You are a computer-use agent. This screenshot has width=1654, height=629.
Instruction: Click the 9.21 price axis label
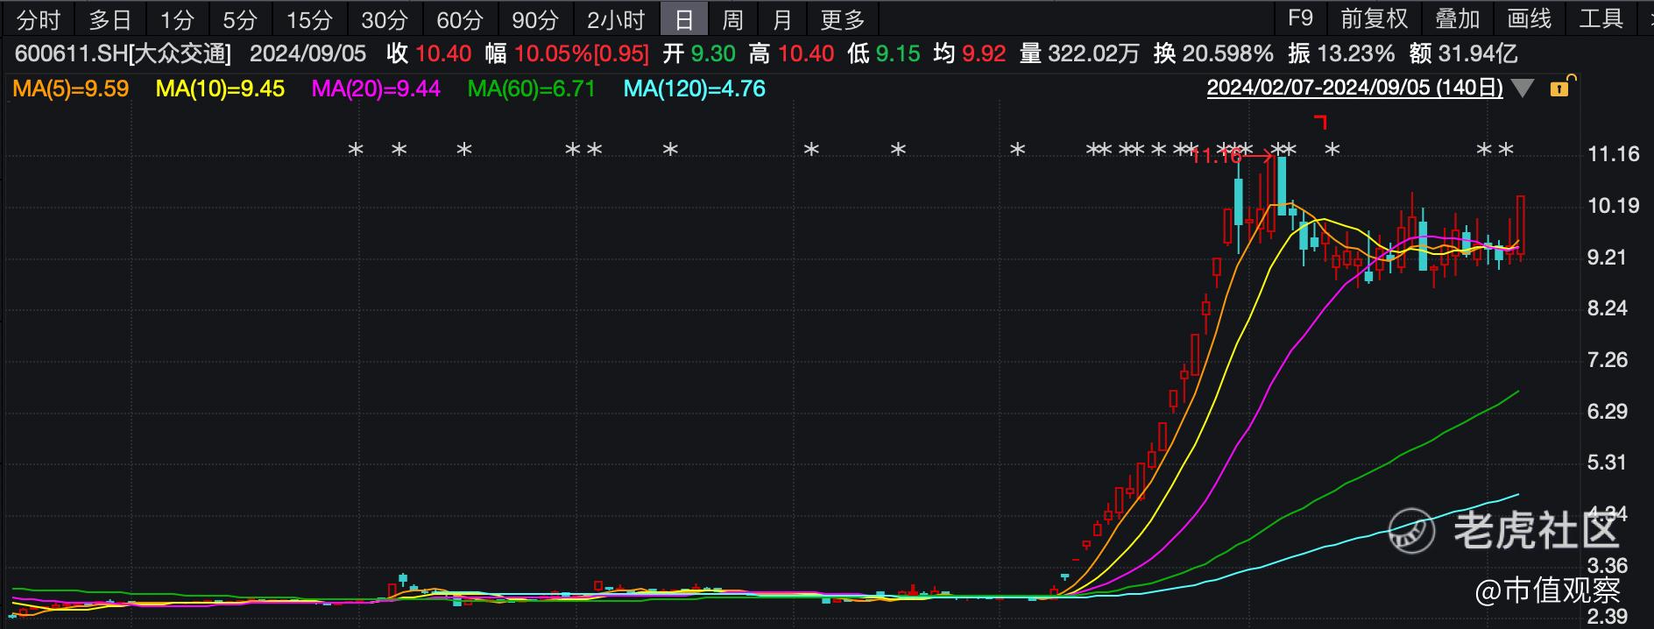pyautogui.click(x=1607, y=258)
